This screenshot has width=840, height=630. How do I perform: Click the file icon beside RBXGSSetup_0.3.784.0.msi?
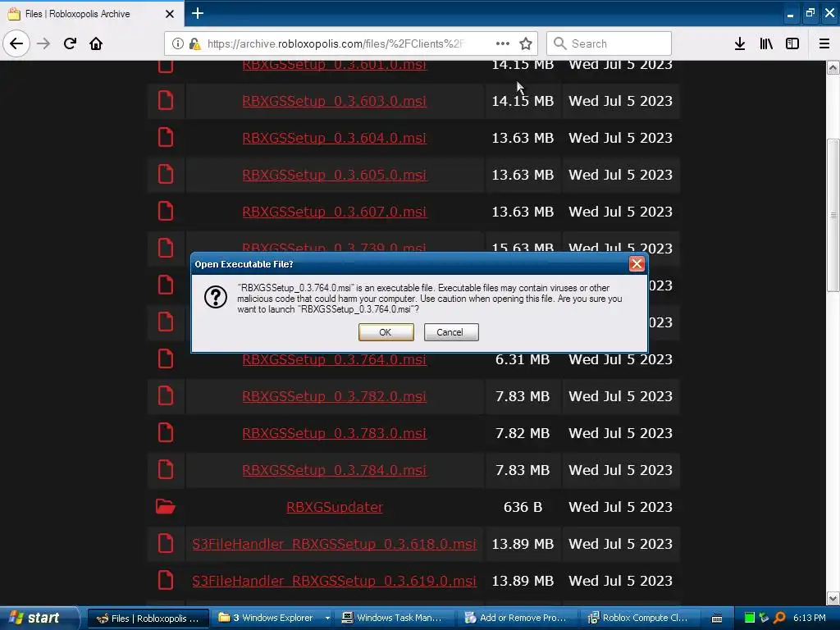[166, 469]
